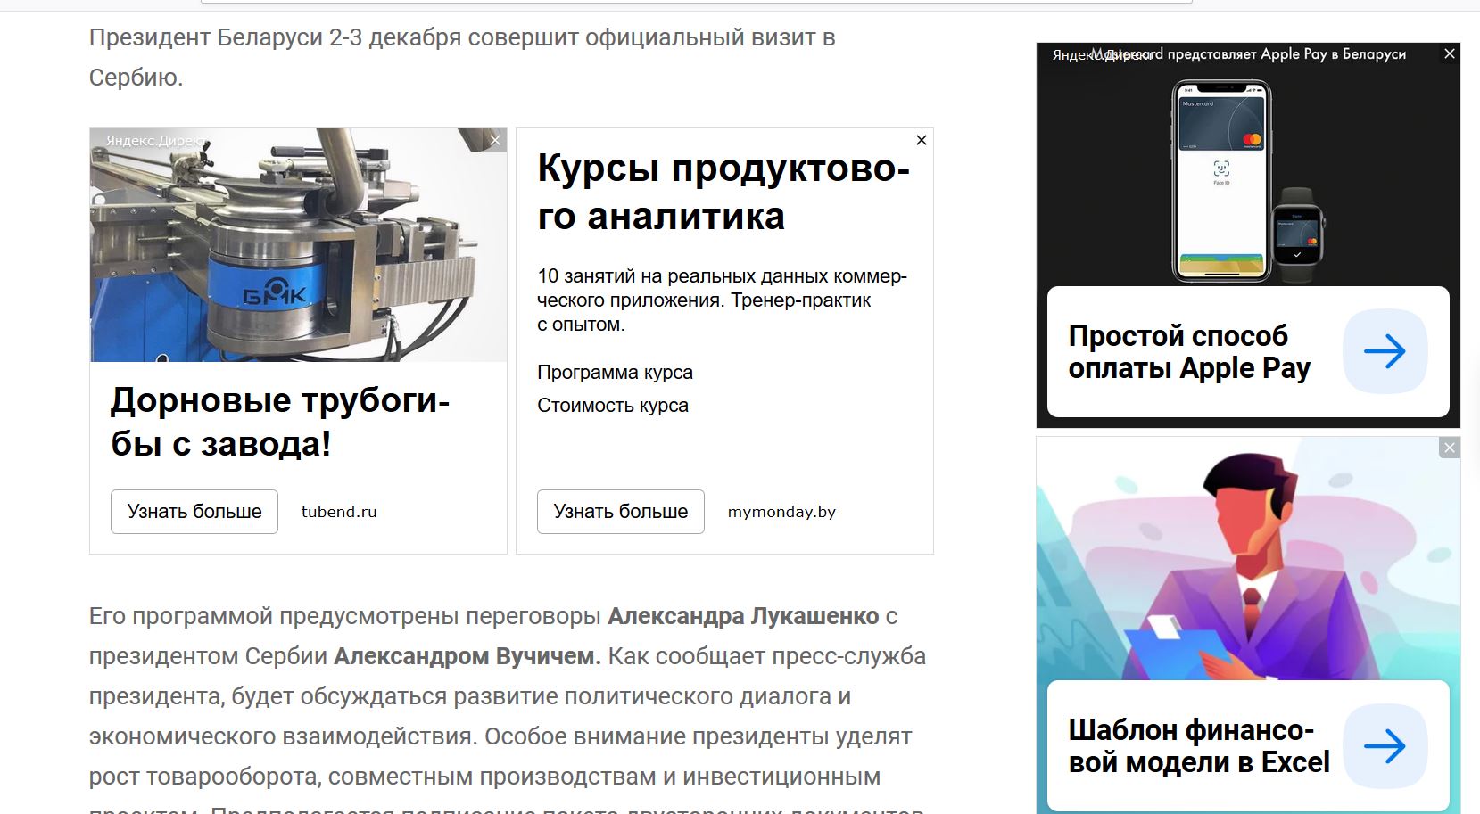Click the arrow icon on Excel template ad
This screenshot has height=814, width=1480.
(1385, 746)
